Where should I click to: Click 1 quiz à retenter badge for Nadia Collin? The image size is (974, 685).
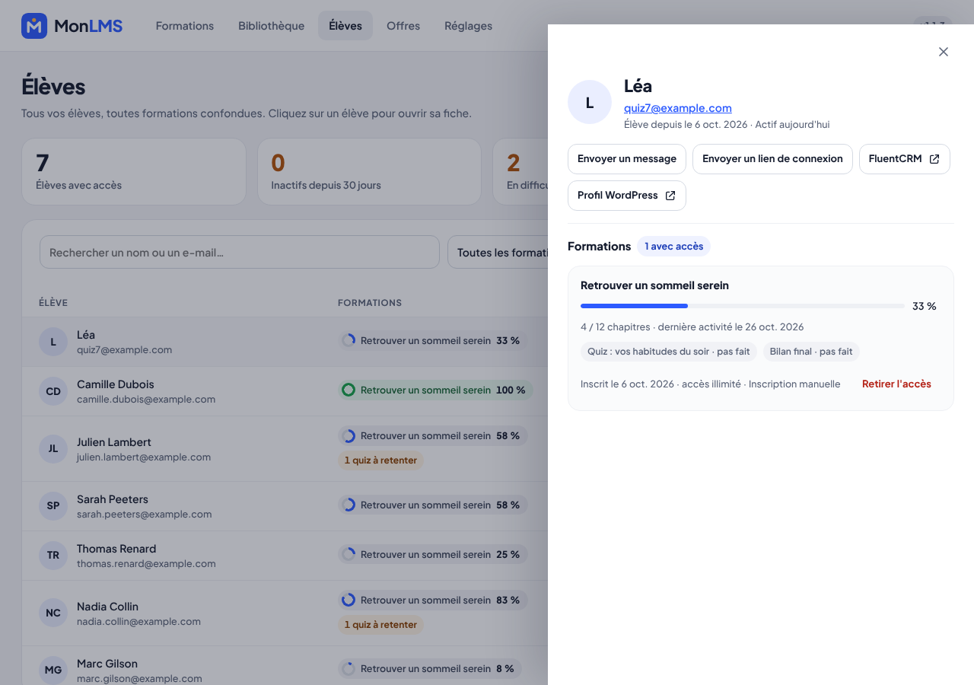click(x=380, y=625)
